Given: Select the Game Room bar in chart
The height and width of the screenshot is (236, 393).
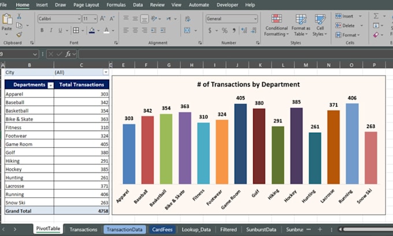Looking at the screenshot, I should (240, 144).
